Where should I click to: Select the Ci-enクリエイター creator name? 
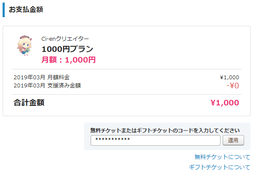[x=65, y=39]
